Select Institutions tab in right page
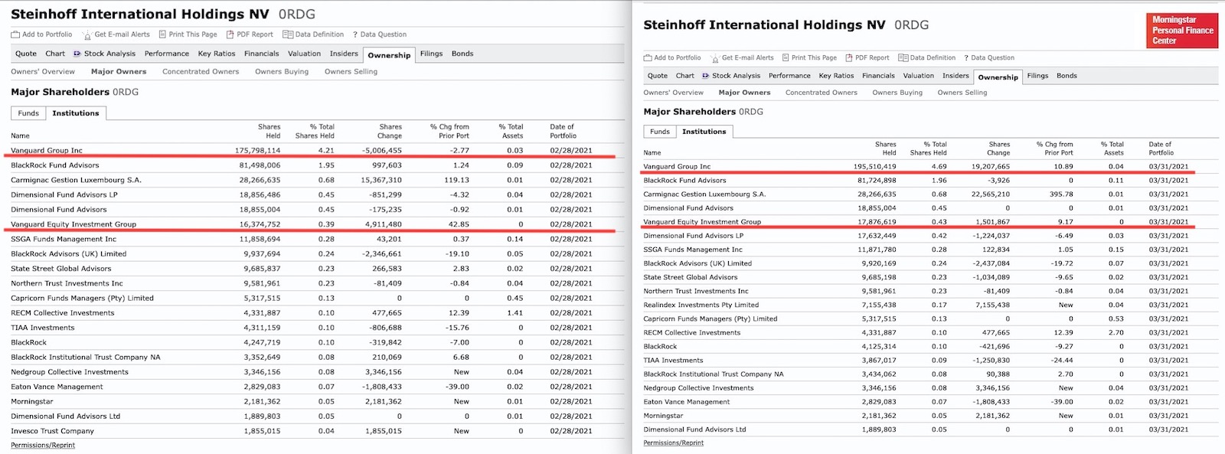The width and height of the screenshot is (1225, 454). (x=704, y=132)
